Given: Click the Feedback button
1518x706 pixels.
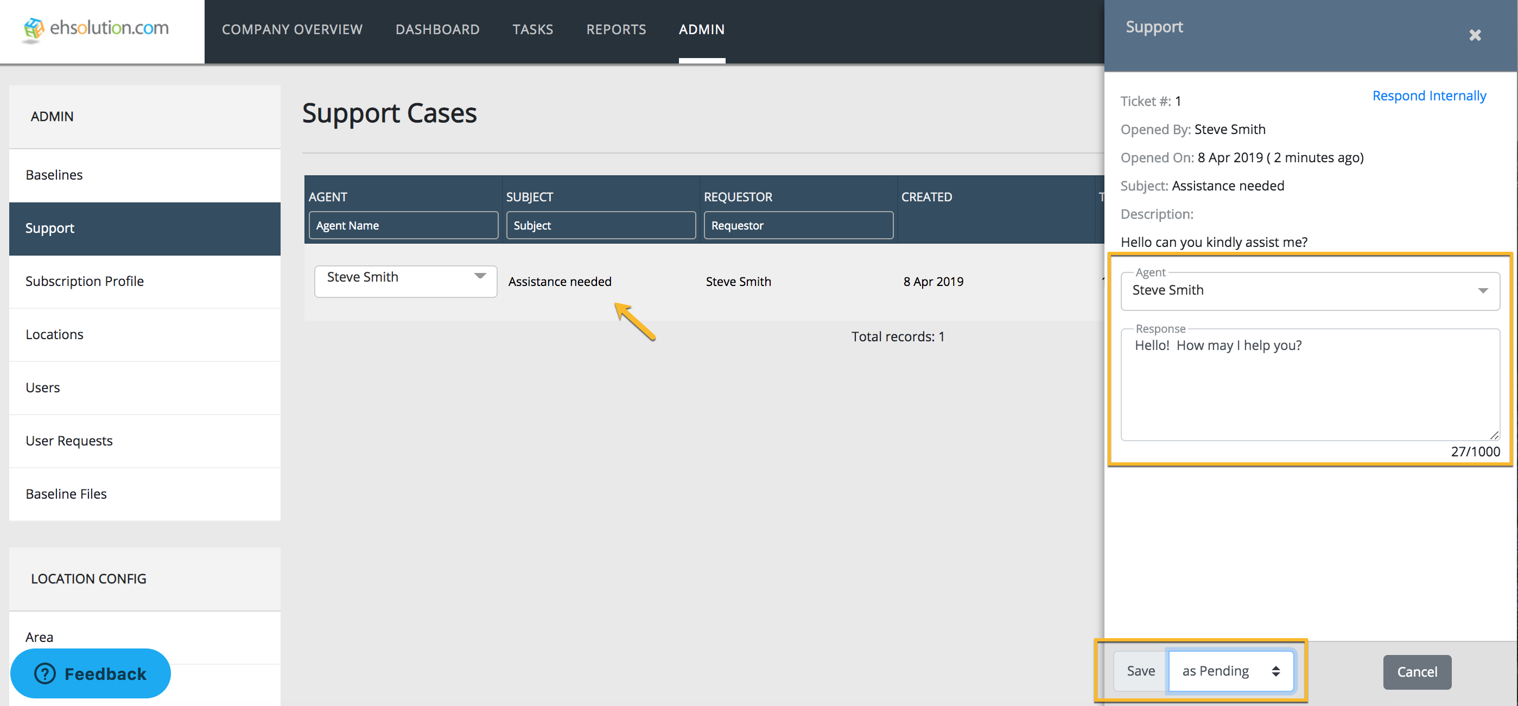Looking at the screenshot, I should click(x=90, y=673).
